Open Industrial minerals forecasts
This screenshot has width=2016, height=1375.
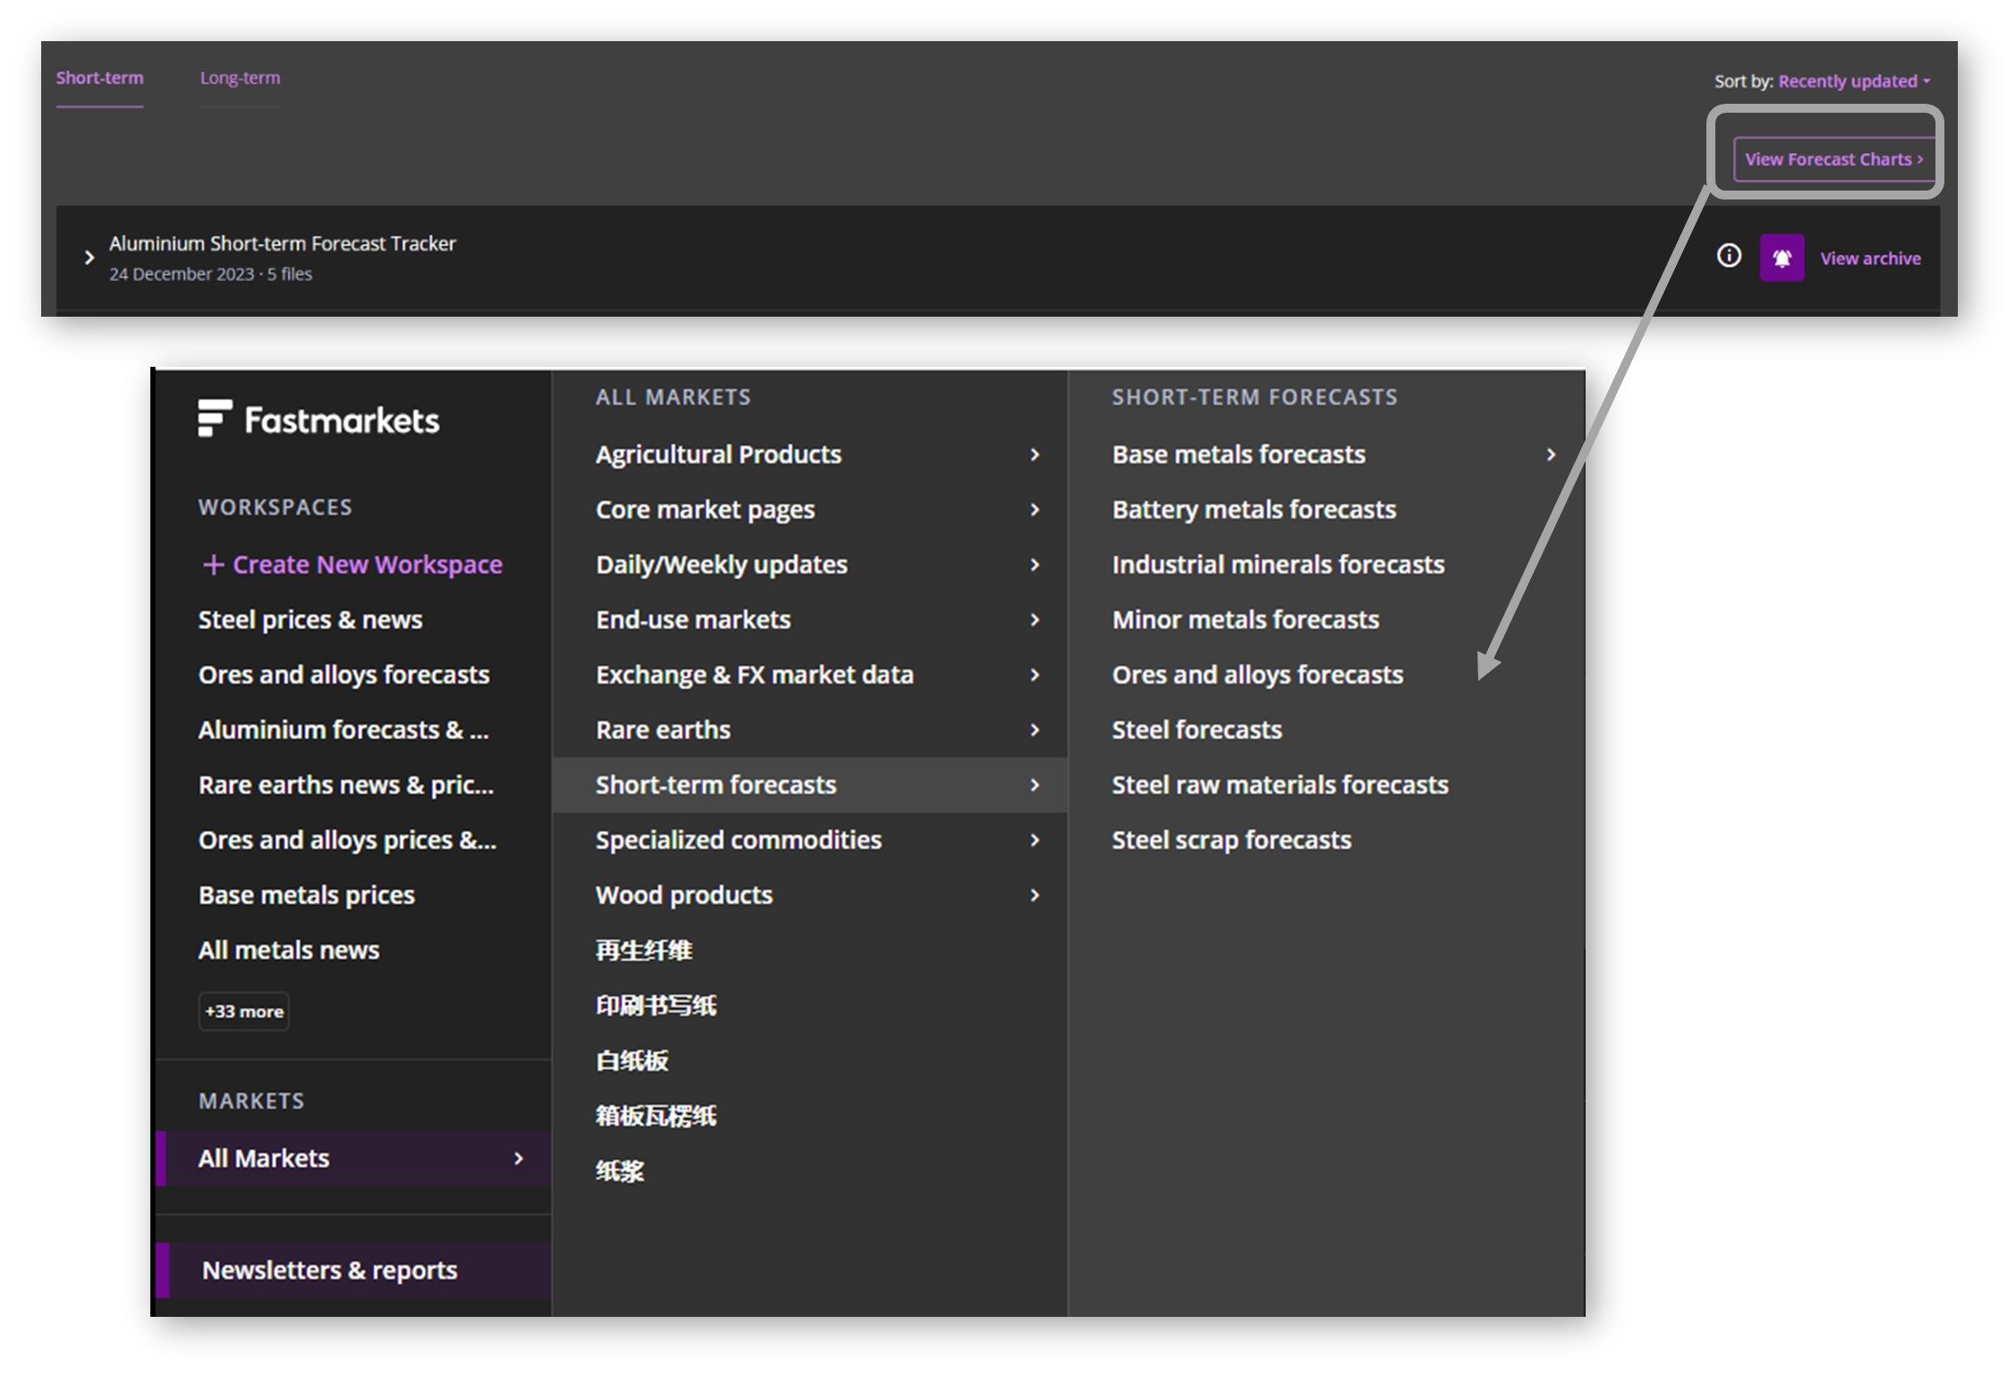click(1278, 564)
